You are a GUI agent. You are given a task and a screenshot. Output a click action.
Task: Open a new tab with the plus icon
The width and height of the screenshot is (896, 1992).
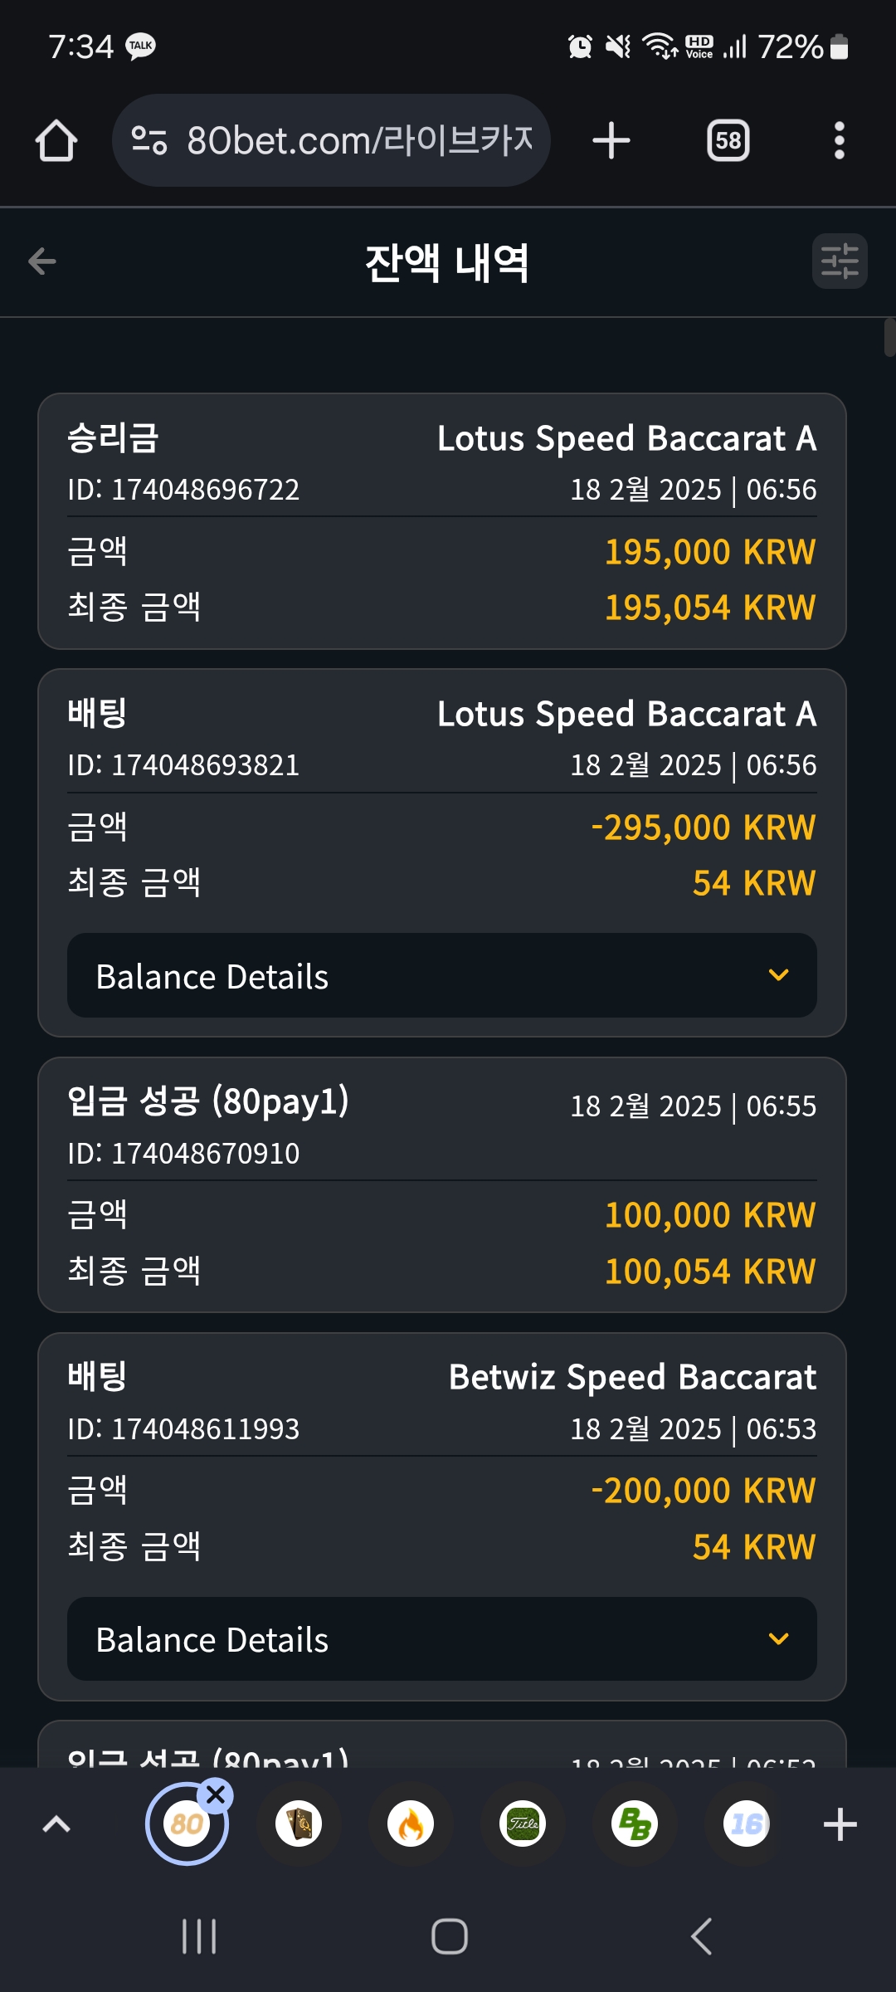point(611,140)
